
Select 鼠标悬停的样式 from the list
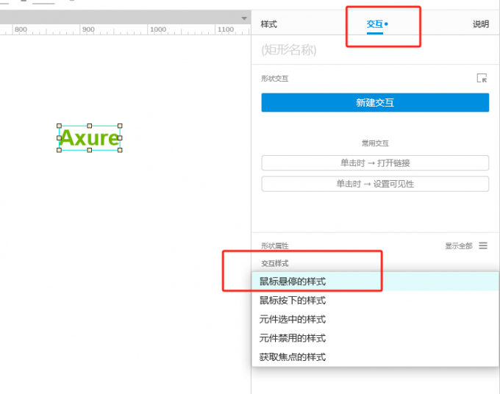click(375, 282)
